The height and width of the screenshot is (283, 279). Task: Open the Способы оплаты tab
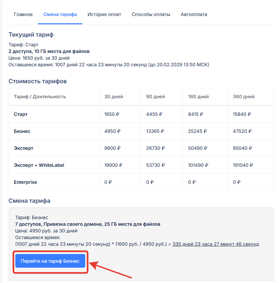(x=151, y=14)
